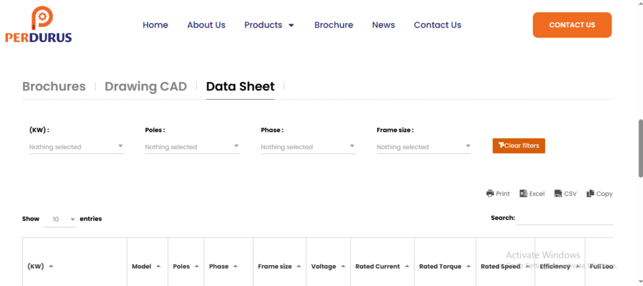Sort by the Poles column
Image resolution: width=643 pixels, height=286 pixels.
185,267
